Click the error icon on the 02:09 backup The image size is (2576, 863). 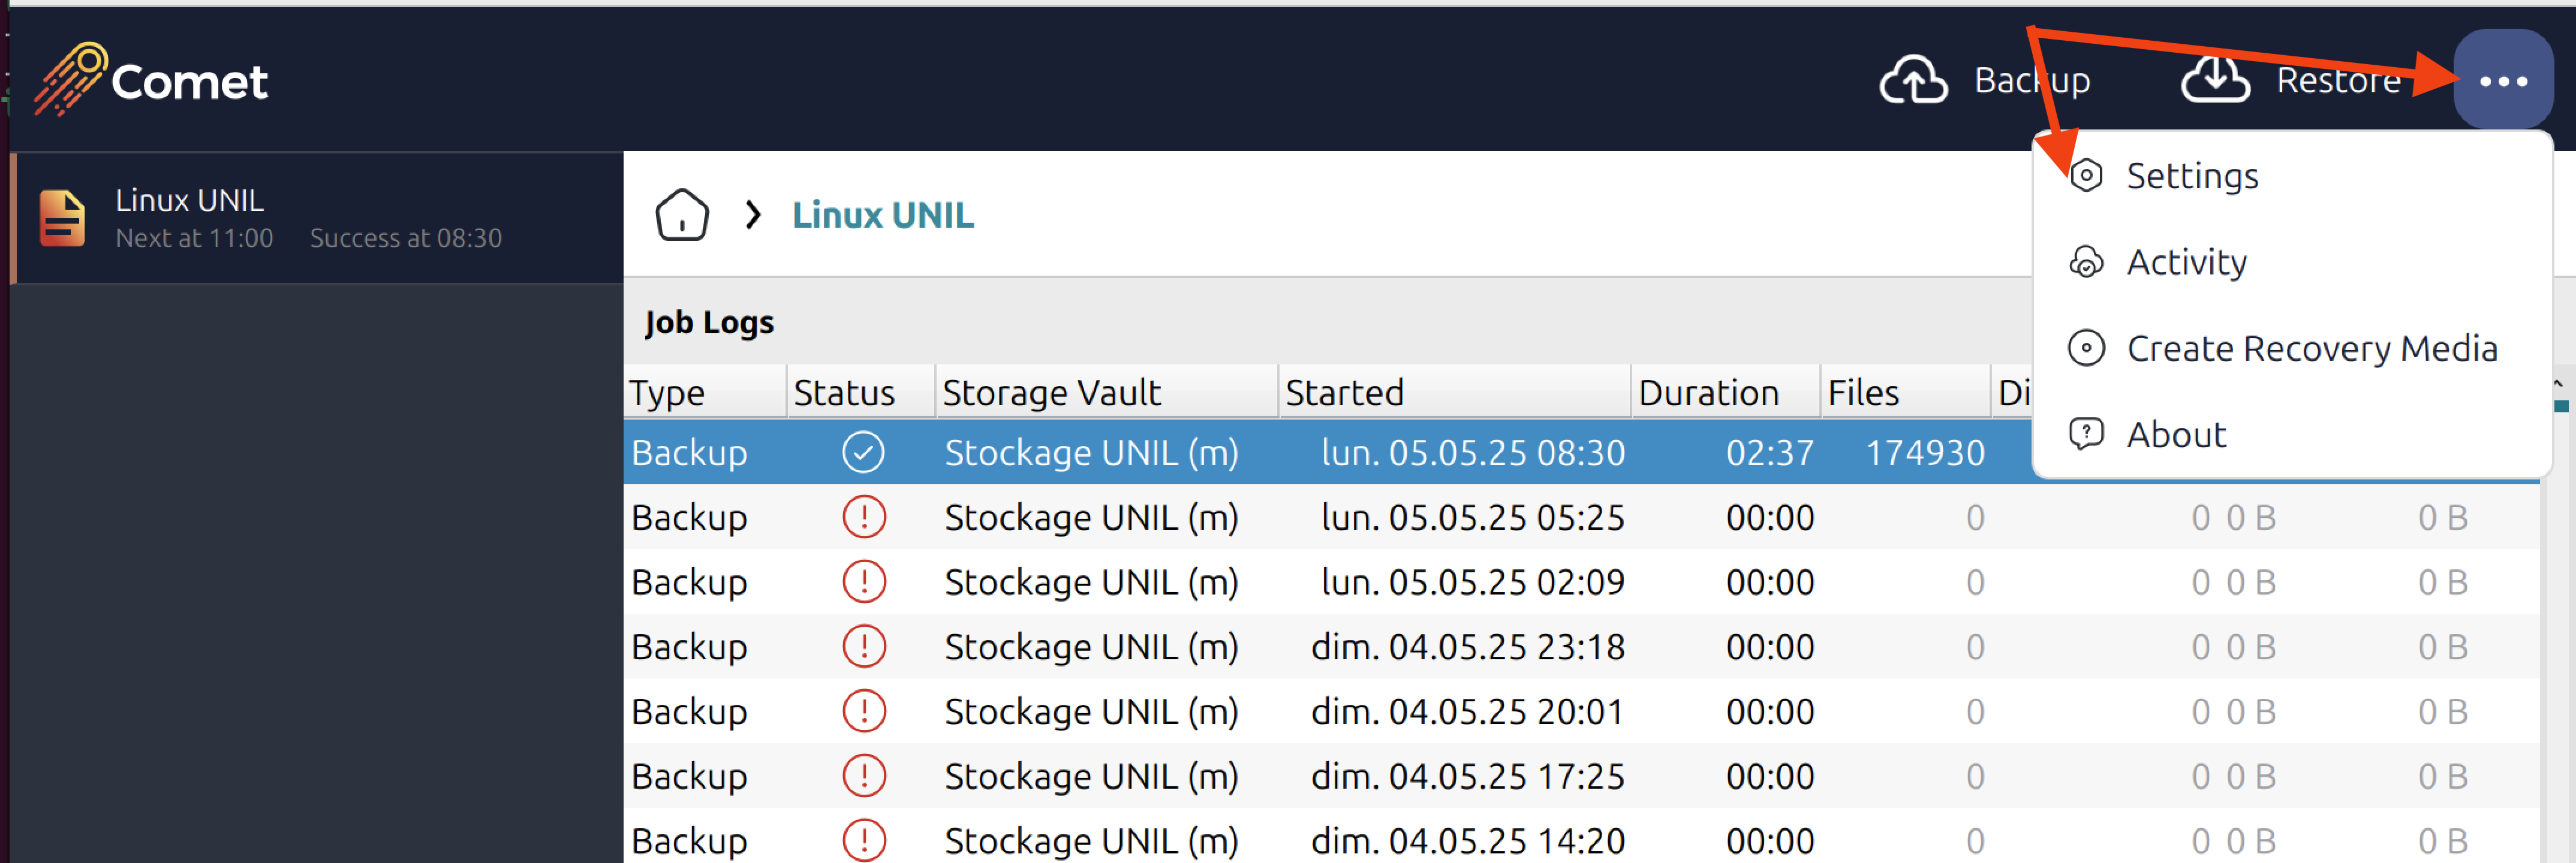pos(863,582)
